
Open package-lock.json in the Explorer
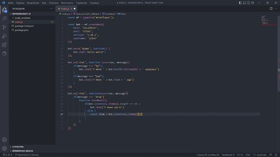32,26
